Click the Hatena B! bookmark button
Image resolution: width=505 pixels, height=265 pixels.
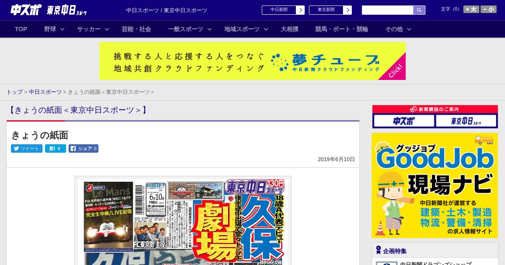tap(56, 148)
